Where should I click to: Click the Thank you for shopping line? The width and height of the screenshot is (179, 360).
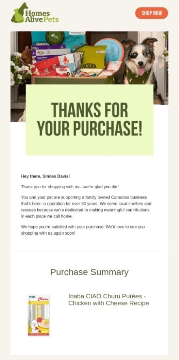(x=70, y=187)
